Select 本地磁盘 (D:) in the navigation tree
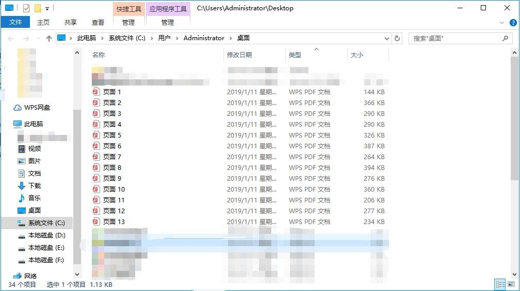This screenshot has width=520, height=291. (46, 235)
